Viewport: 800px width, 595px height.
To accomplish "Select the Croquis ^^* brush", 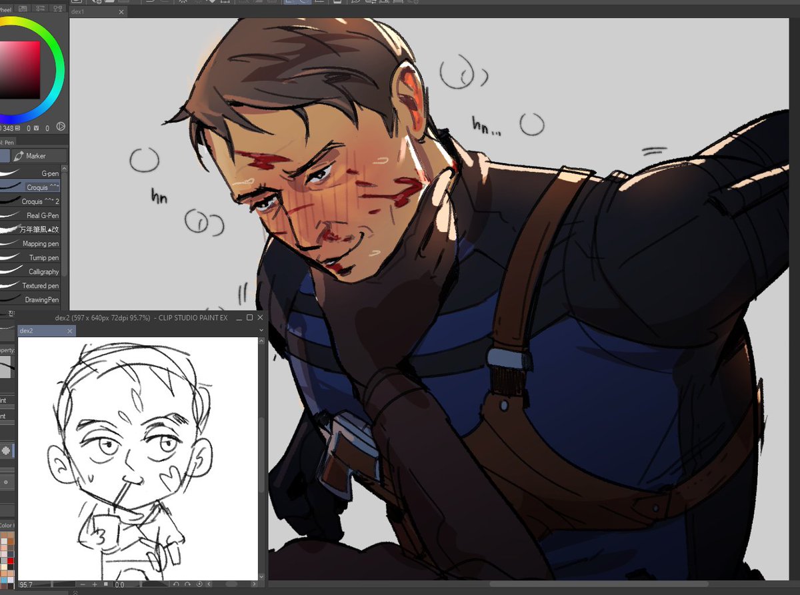I will coord(31,187).
